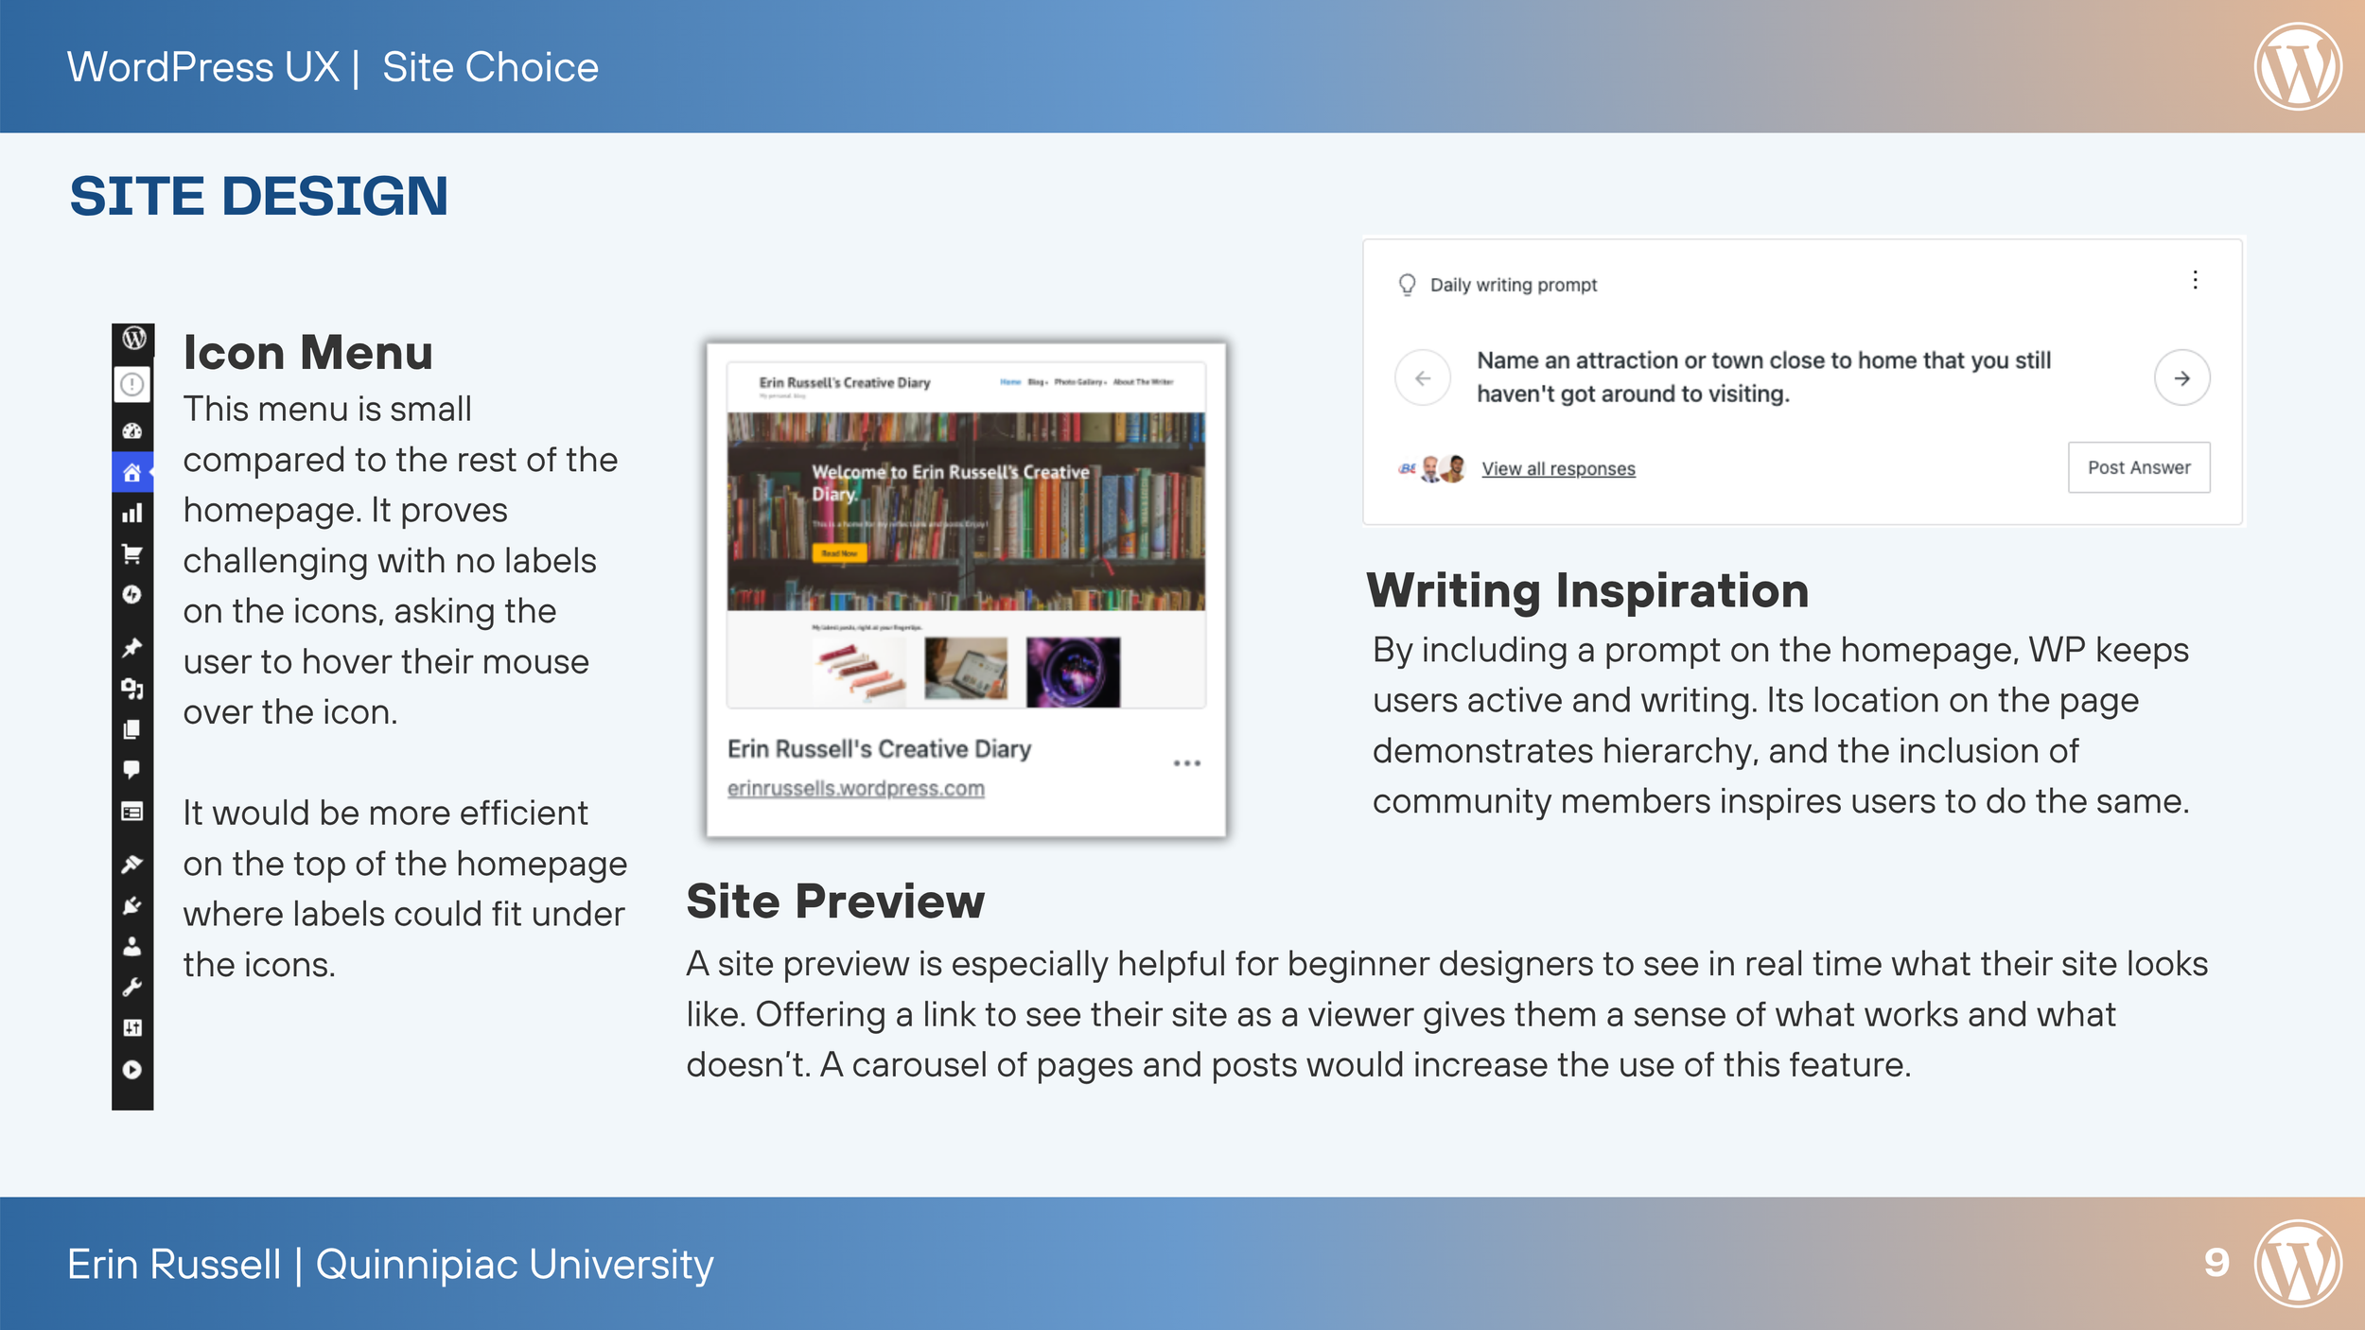Open the shopping cart icon

132,553
